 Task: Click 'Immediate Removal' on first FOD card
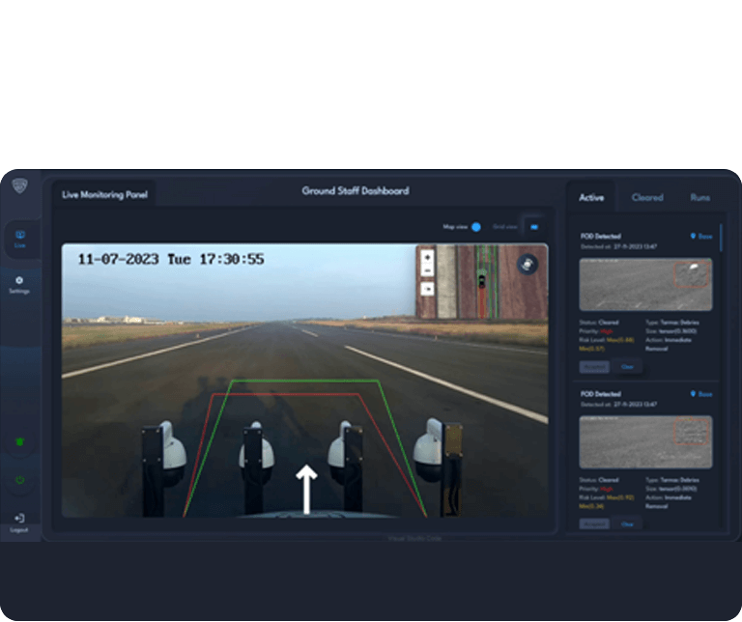pos(669,344)
